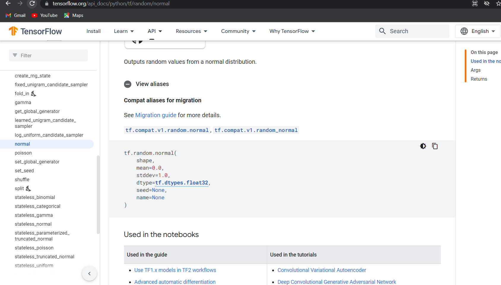Viewport: 501px width, 285px height.
Task: Select stateless_parameterized_truncated_normal in sidebar
Action: [42, 236]
